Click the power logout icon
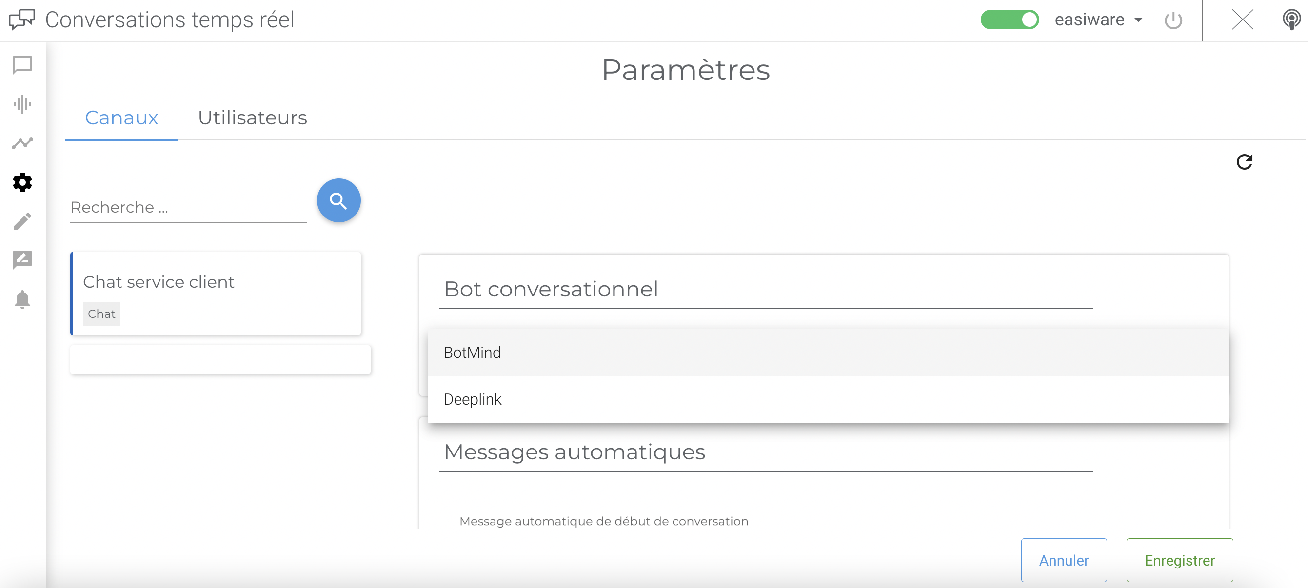This screenshot has height=588, width=1308. (1173, 20)
